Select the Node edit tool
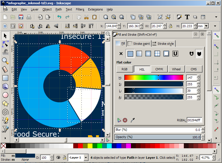 [5, 44]
